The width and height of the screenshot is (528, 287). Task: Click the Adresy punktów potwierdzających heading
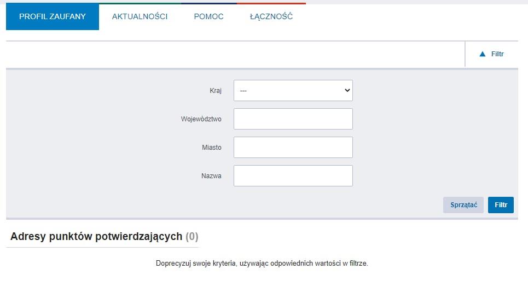click(96, 237)
